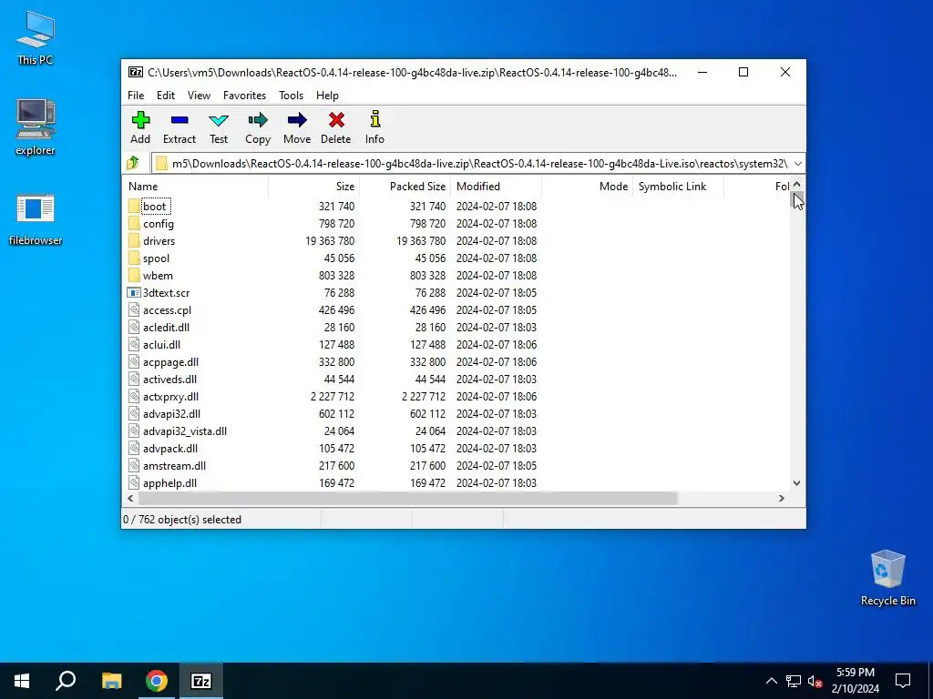Screen dimensions: 933x699
Task: Select the aclui.dll file row
Action: tap(333, 345)
